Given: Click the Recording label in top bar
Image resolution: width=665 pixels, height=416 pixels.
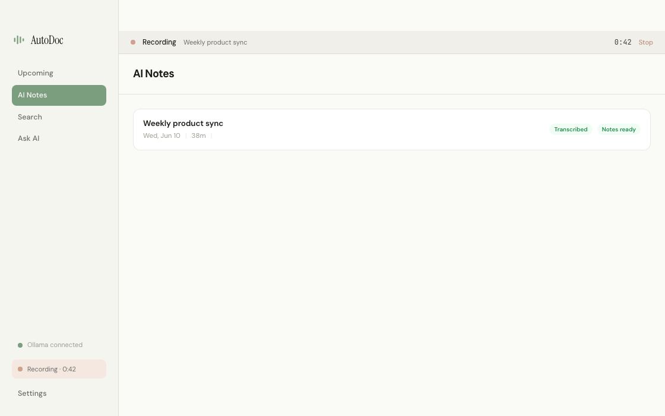Looking at the screenshot, I should coord(159,42).
